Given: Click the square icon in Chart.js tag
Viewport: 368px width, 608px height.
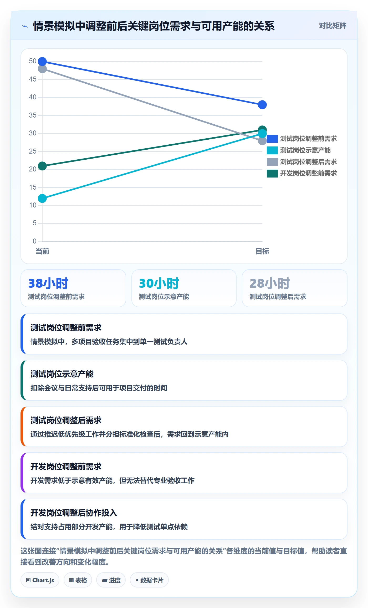Looking at the screenshot, I should coord(28,580).
